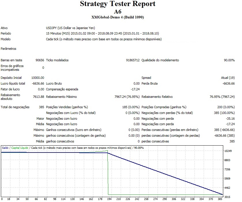
Task: Click "Negociações com perdas (% do total)" label
Action: click(167, 113)
